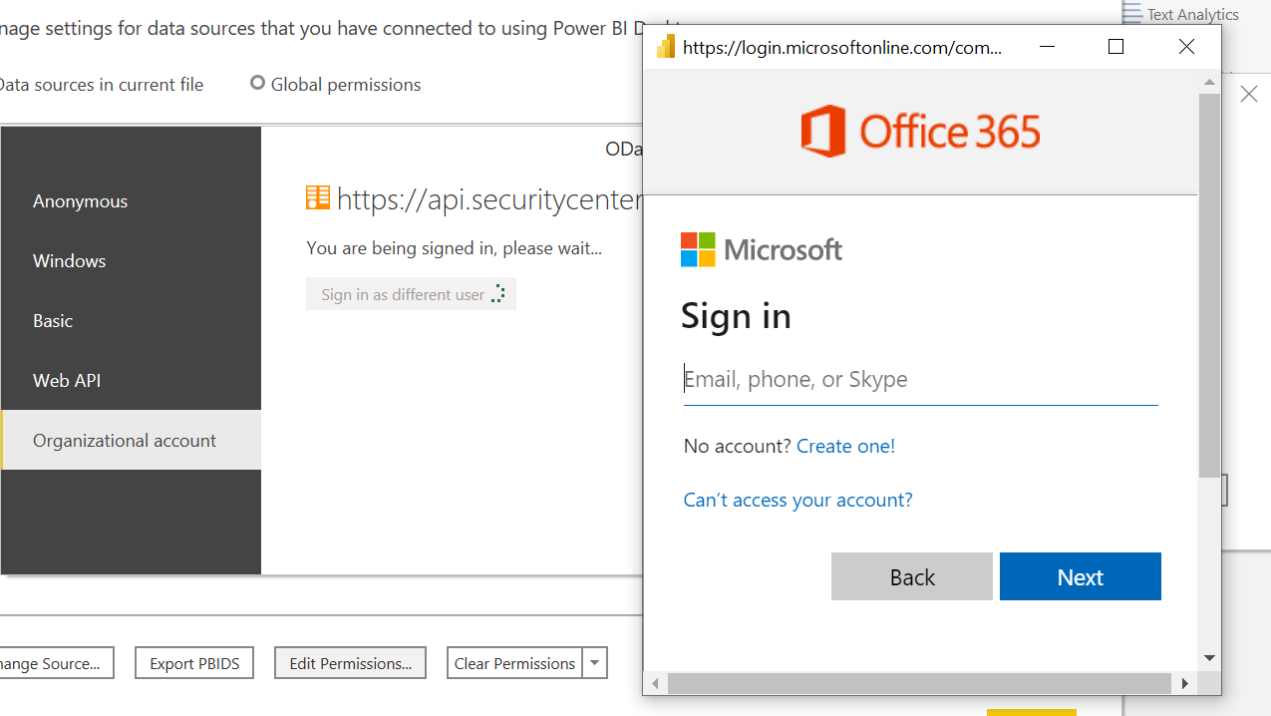This screenshot has height=716, width=1271.
Task: Click the table icon beside the securitycenter URL
Action: tap(317, 197)
